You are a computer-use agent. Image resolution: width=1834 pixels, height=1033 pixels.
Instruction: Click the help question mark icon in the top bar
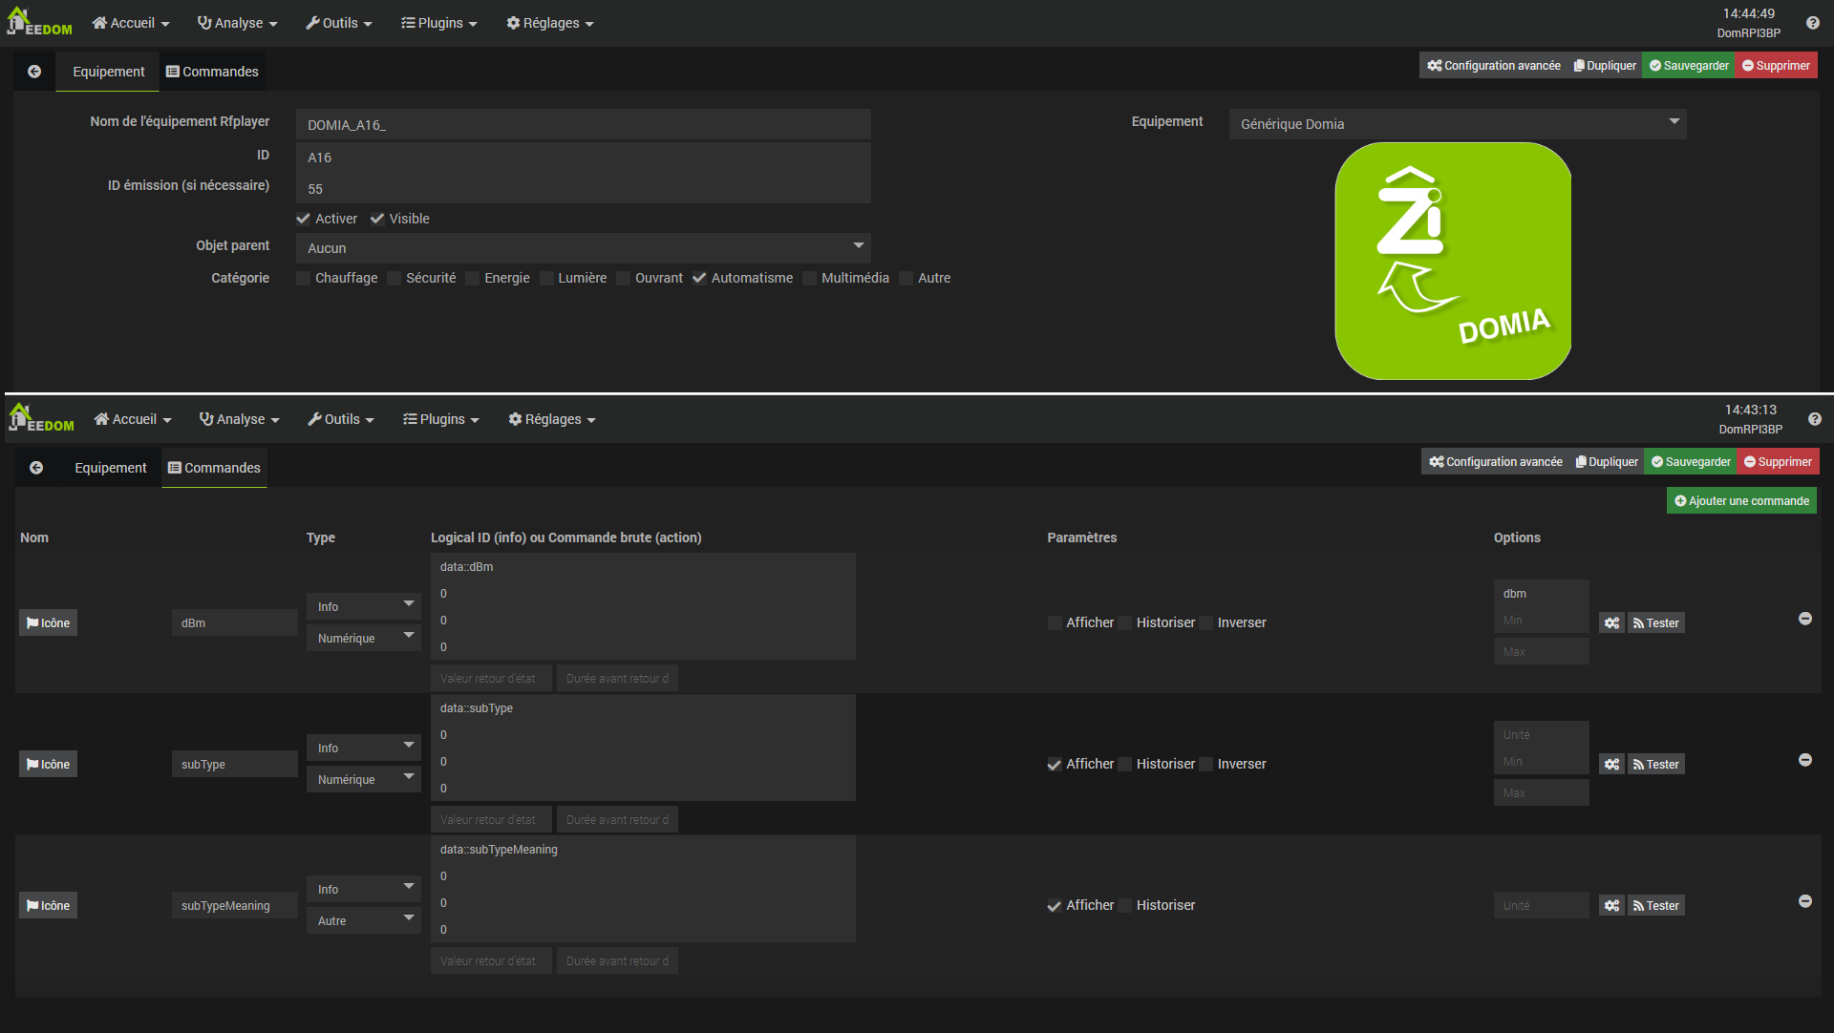pos(1812,23)
